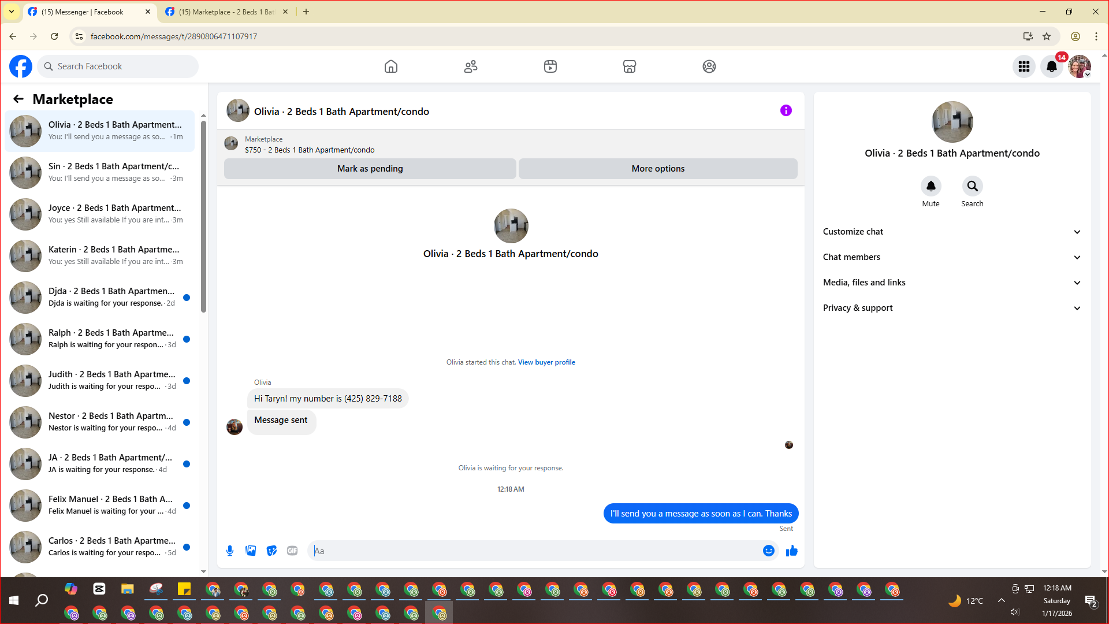Search in conversation magnifier icon
This screenshot has height=624, width=1109.
point(972,186)
